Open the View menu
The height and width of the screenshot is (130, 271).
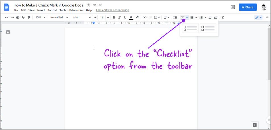32,10
